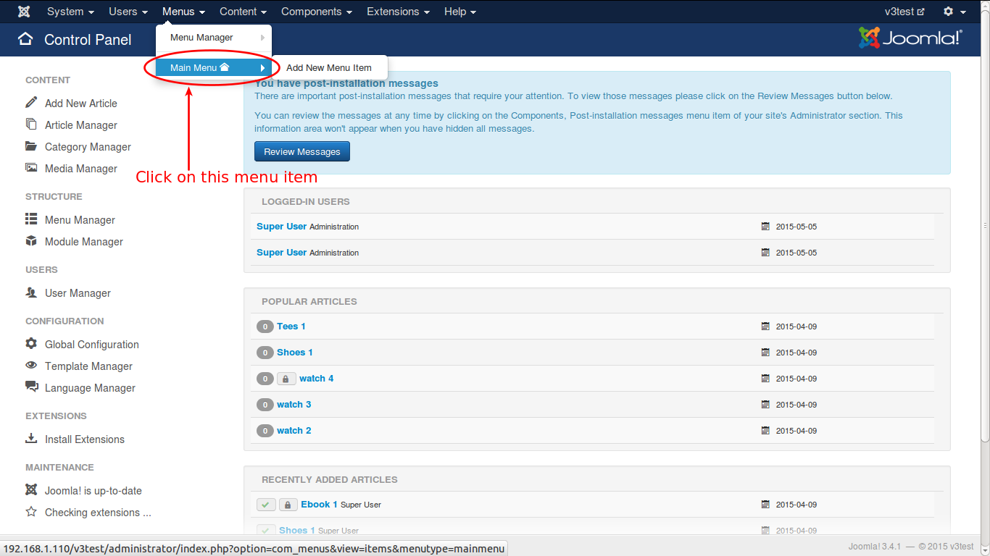Click the Template Manager eye icon

pos(31,366)
